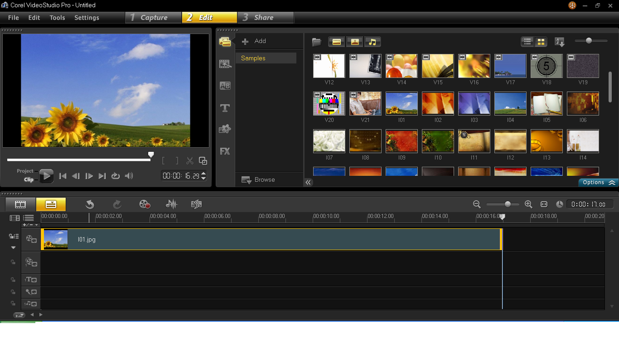Open the Transition panel icon
The width and height of the screenshot is (619, 348).
(225, 63)
